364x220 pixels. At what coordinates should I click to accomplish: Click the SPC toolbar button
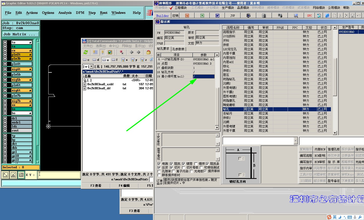(x=309, y=16)
